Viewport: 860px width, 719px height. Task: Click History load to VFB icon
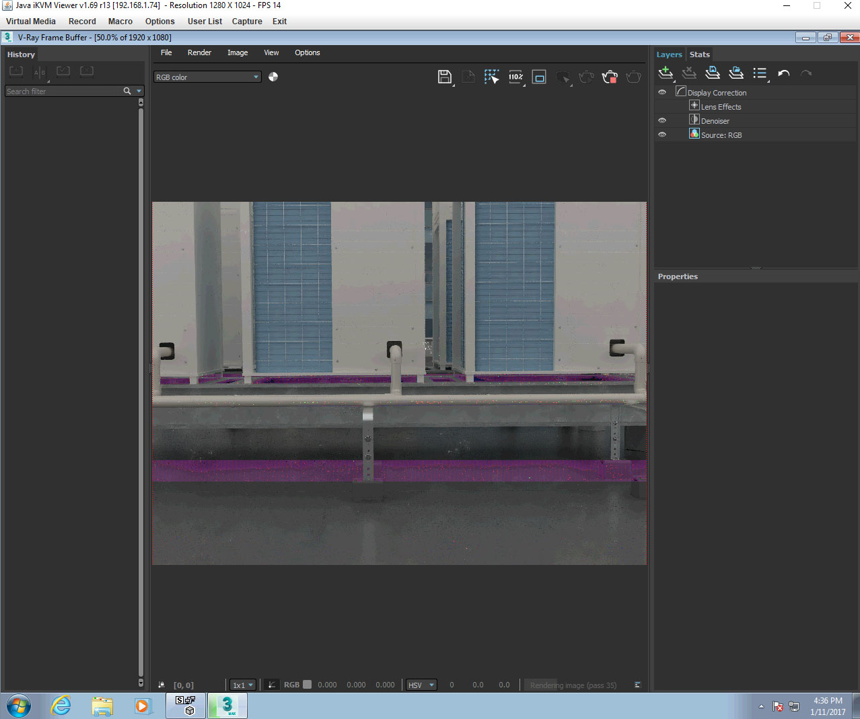[63, 71]
